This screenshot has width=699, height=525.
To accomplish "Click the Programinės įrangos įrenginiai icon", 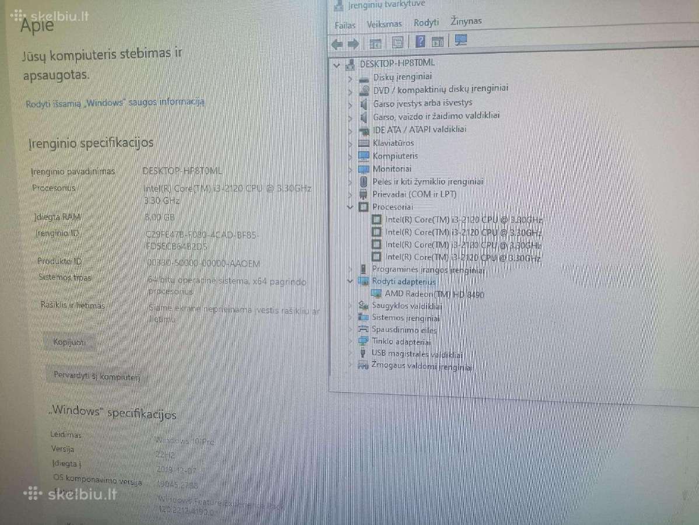I will (x=363, y=269).
